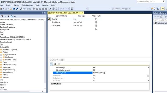Viewport: 167px width, 93px height.
Task: Select the BigElephant database node
Action: tap(4, 30)
